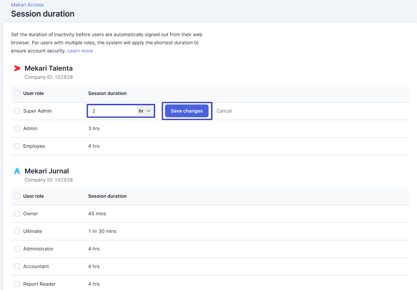Select the Admin role checkbox
The width and height of the screenshot is (417, 290).
pos(17,129)
